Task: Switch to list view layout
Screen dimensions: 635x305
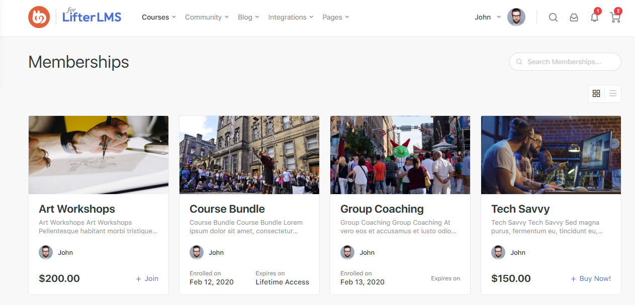Action: [612, 94]
